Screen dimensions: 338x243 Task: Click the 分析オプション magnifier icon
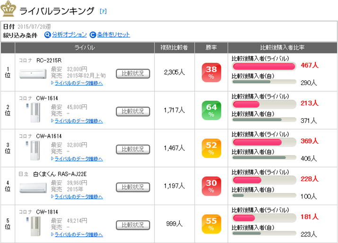[47, 35]
